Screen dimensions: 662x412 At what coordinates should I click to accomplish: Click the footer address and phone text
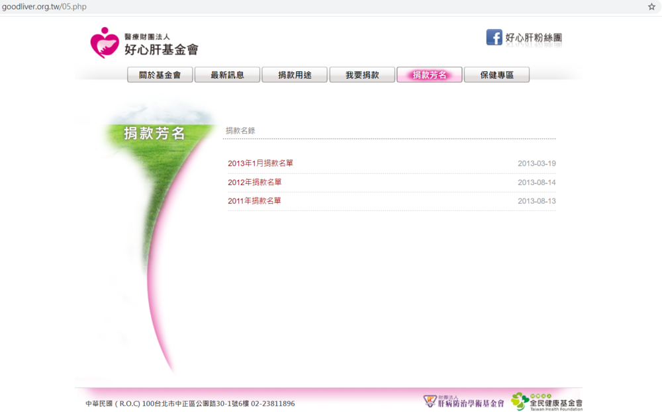190,403
